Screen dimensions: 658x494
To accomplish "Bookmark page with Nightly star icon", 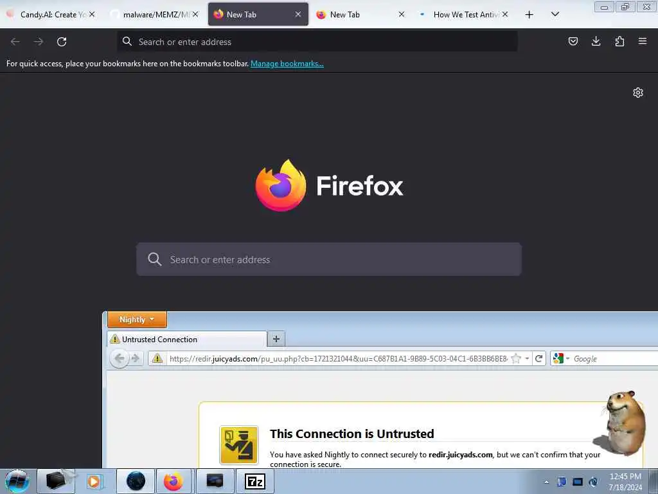I will coord(516,359).
